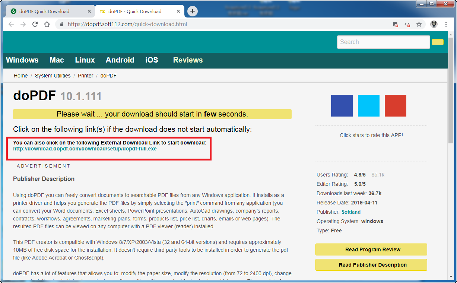Open the Windows category
Viewport: 457px width, 283px height.
pyautogui.click(x=22, y=60)
